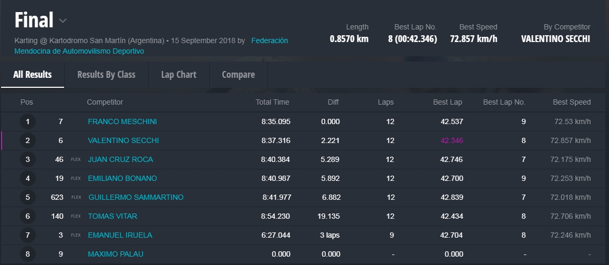Click JUAN CRUZ ROCA competitor name
Viewport: 609px width, 265px height.
click(120, 159)
